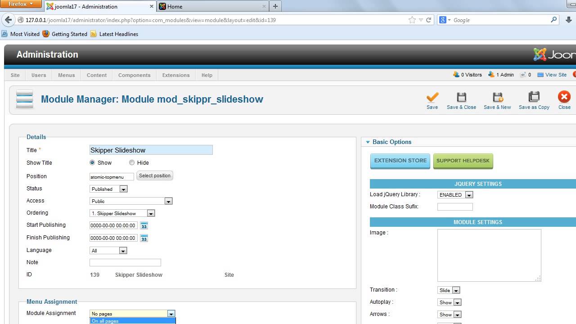Image resolution: width=576 pixels, height=324 pixels.
Task: Open the Components menu
Action: [134, 75]
